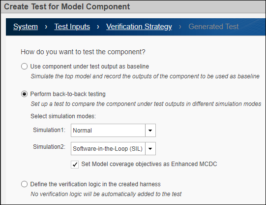The width and height of the screenshot is (266, 205).
Task: Expand the Simulation1 dropdown arrow
Action: (x=150, y=131)
